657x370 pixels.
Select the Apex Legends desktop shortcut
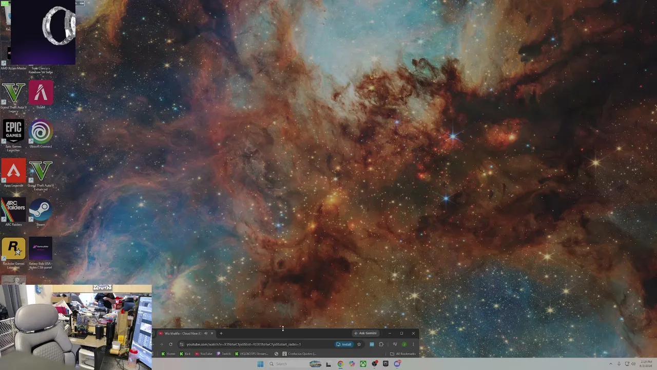(x=13, y=173)
